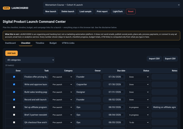The width and height of the screenshot is (183, 129).
Task: Open the launch selector Momentum Course dropdown
Action: pos(112,5)
